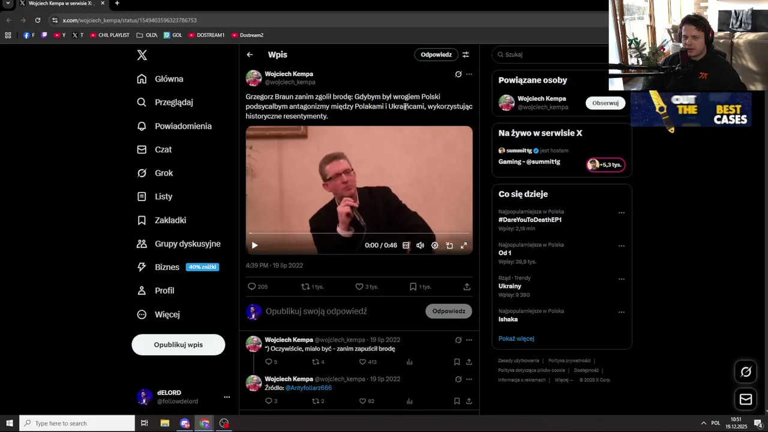The image size is (768, 432).
Task: Play the embedded video
Action: pyautogui.click(x=254, y=245)
